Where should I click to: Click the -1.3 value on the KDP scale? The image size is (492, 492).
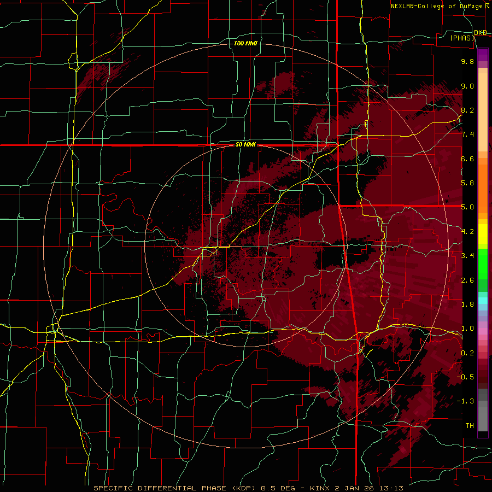pos(465,401)
